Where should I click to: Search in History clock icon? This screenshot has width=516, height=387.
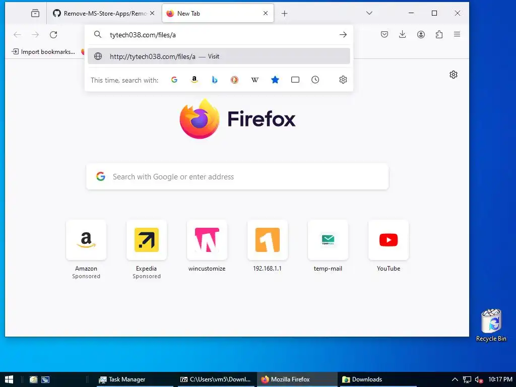[x=315, y=80]
